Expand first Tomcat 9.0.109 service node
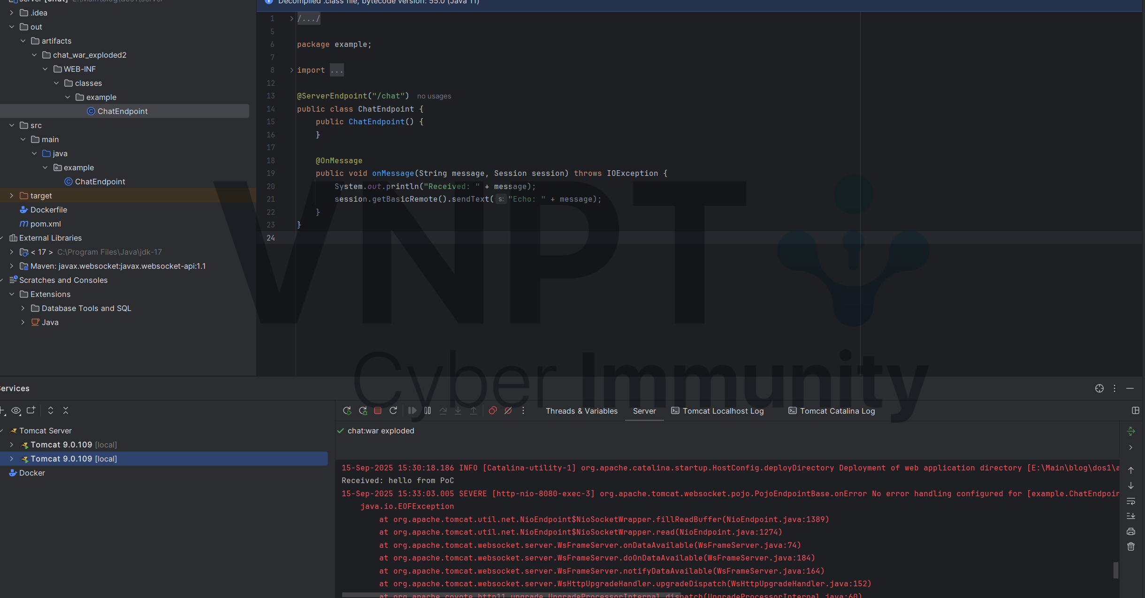This screenshot has width=1145, height=598. point(12,445)
